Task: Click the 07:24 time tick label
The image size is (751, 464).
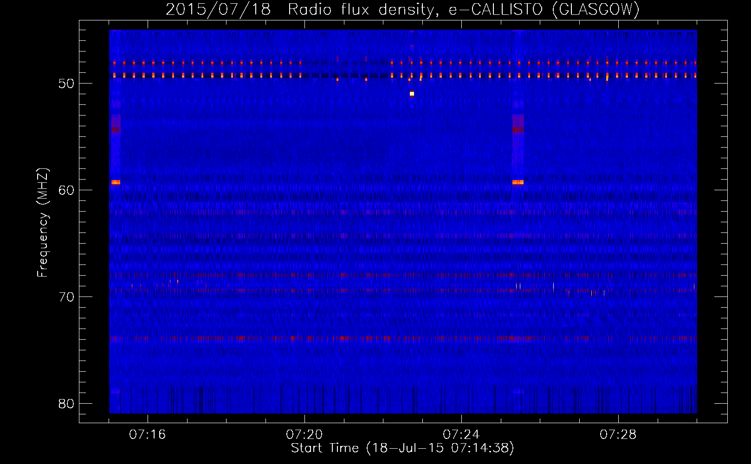Action: pyautogui.click(x=461, y=435)
